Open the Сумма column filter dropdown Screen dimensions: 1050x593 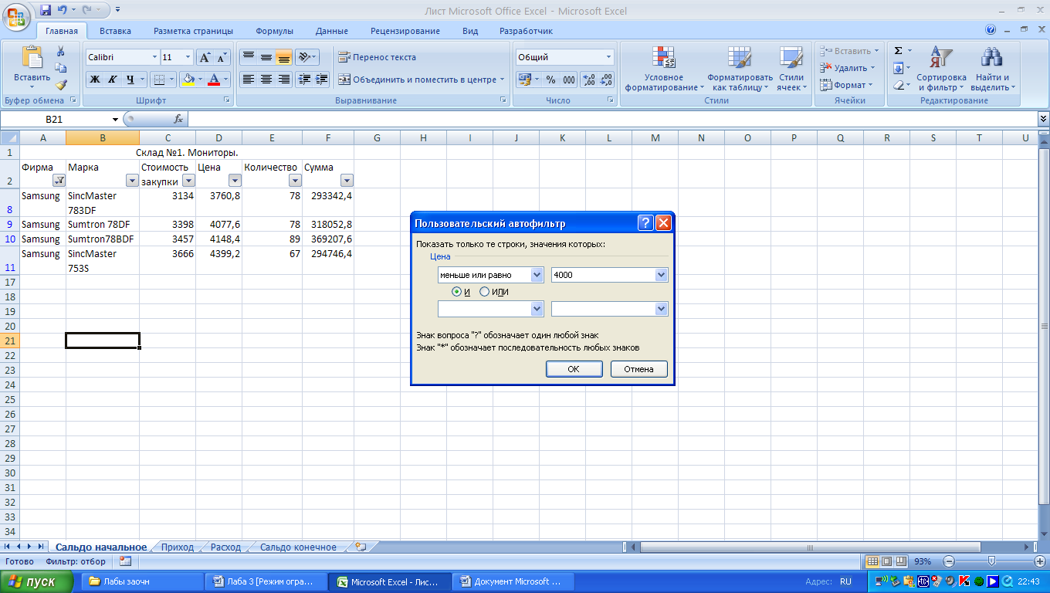pos(347,181)
